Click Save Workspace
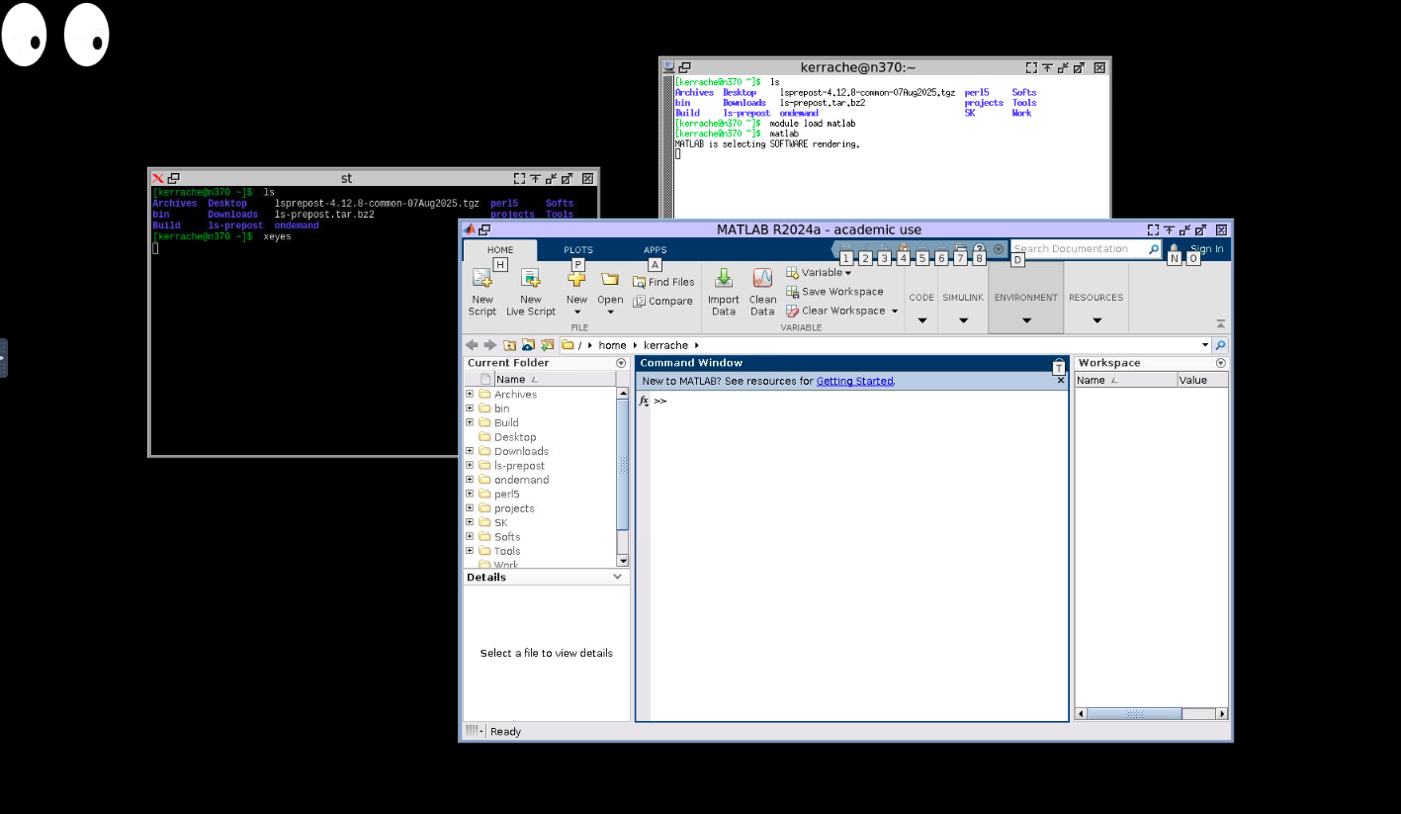This screenshot has height=814, width=1401. pos(834,292)
